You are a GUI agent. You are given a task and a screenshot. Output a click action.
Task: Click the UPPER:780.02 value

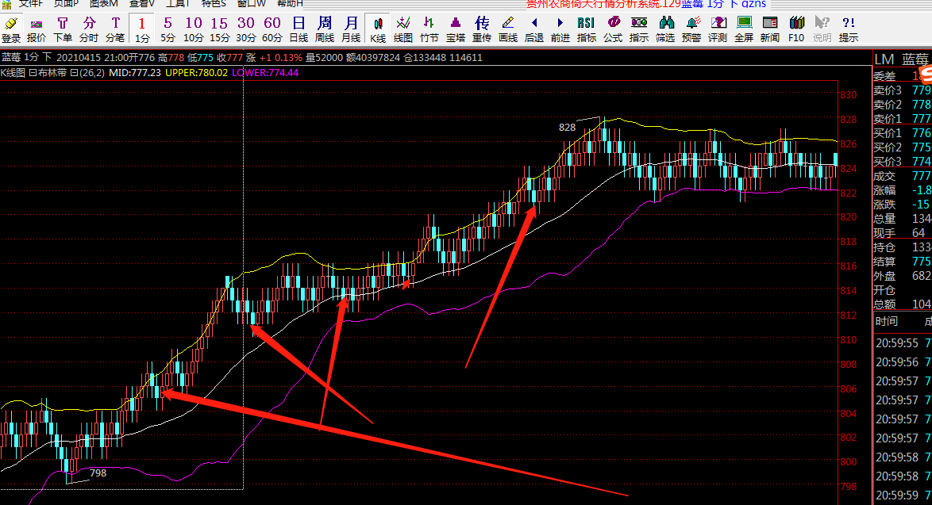point(196,72)
